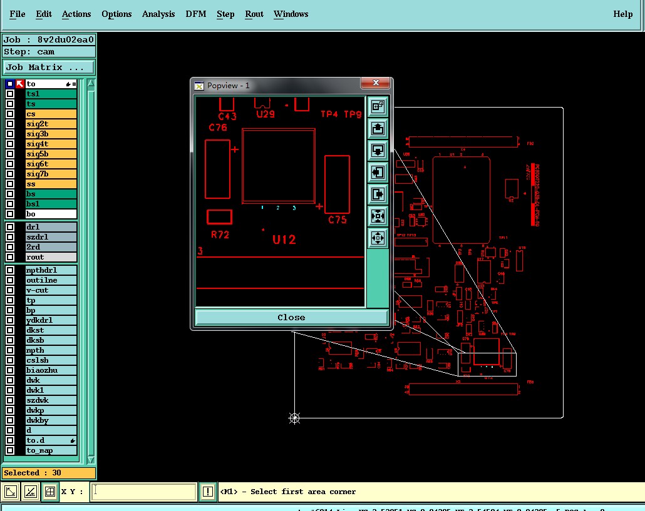
Task: Open the Step menu
Action: (x=225, y=14)
